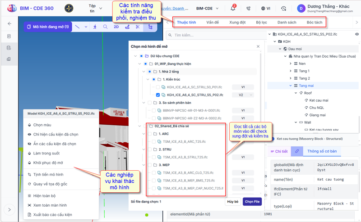
Task: Click the Chọn File button
Action: [252, 202]
